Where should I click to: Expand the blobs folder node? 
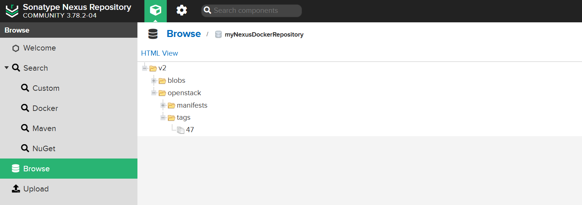[154, 81]
